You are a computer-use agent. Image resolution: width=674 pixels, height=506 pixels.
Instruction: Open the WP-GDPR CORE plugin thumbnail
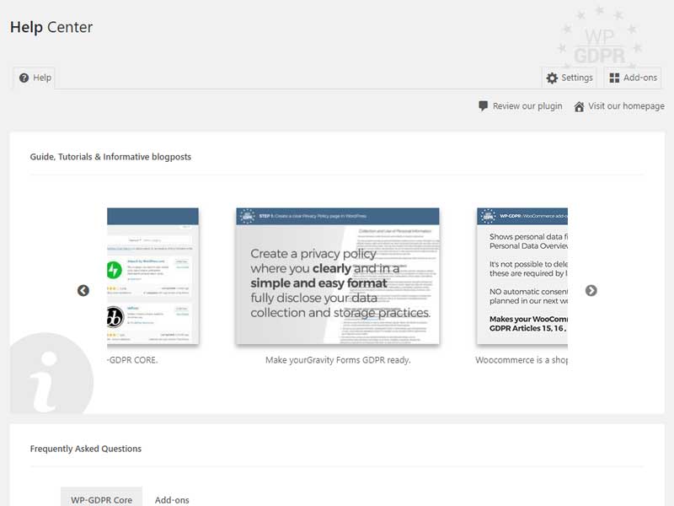(152, 277)
